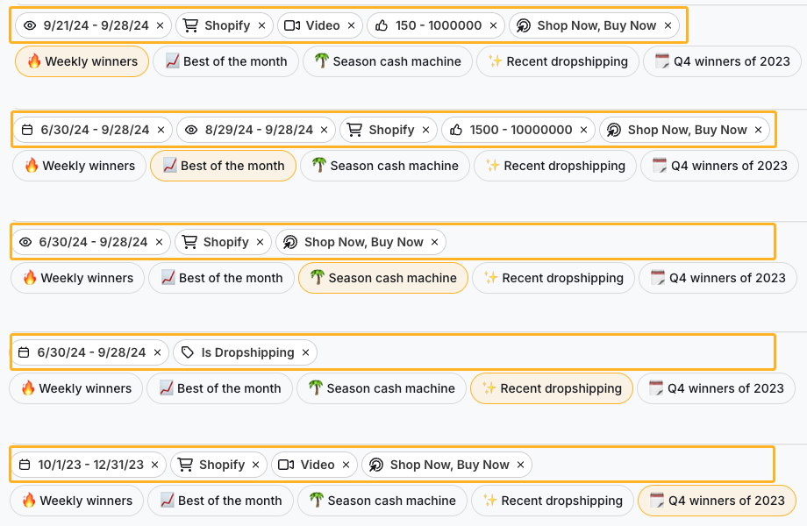Toggle the highlighted Weekly winners preset
The width and height of the screenshot is (807, 526).
click(82, 61)
